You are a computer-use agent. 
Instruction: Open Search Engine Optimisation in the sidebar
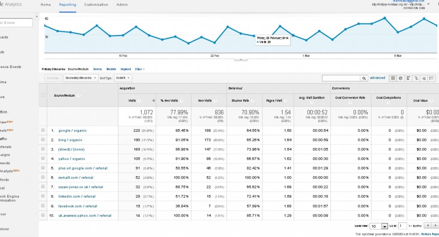(9, 198)
